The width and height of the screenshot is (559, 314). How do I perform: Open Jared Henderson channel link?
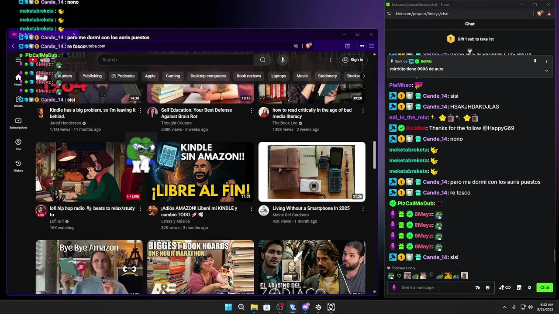click(65, 123)
